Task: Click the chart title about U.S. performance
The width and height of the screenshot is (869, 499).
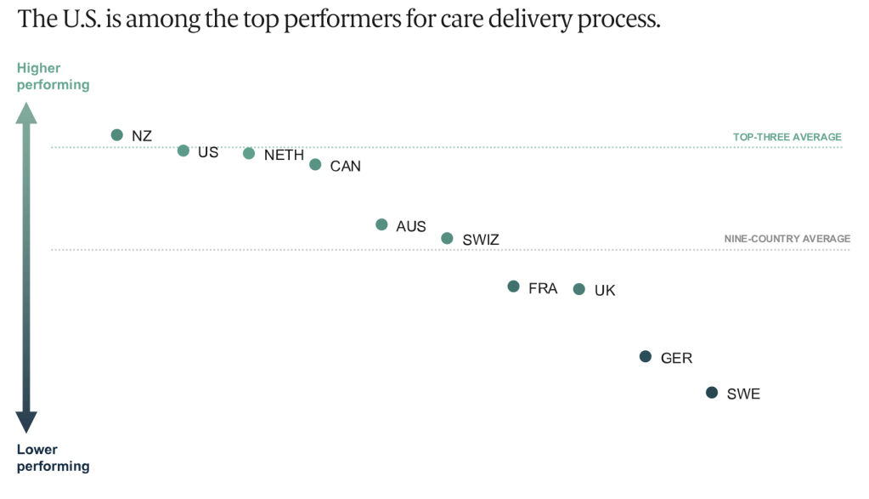Action: click(x=339, y=20)
